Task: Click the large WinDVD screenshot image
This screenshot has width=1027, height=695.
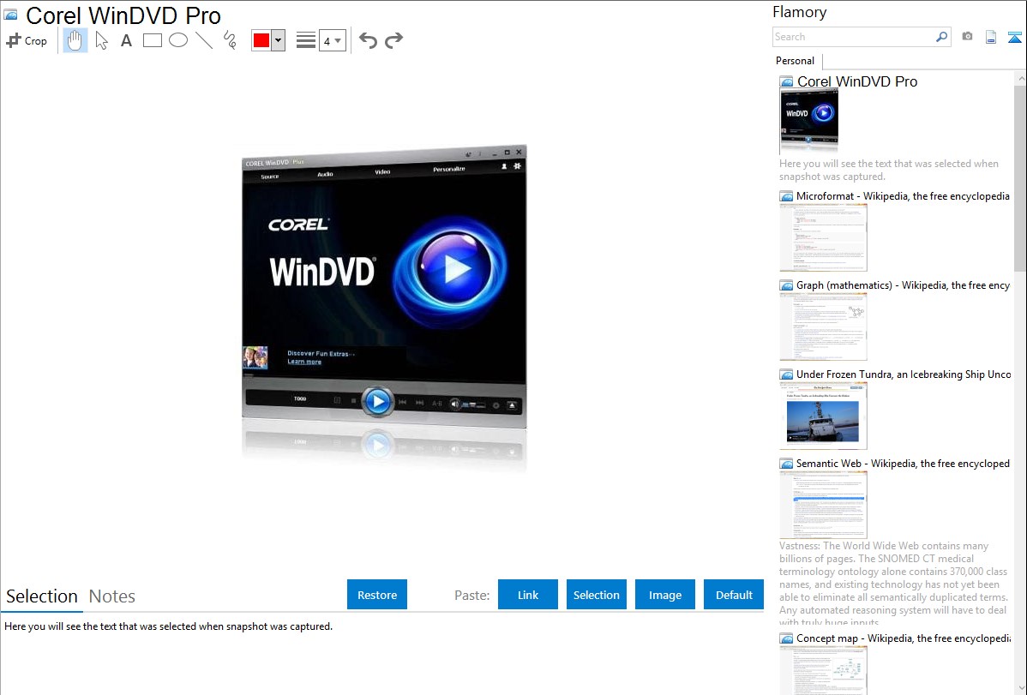Action: point(384,287)
